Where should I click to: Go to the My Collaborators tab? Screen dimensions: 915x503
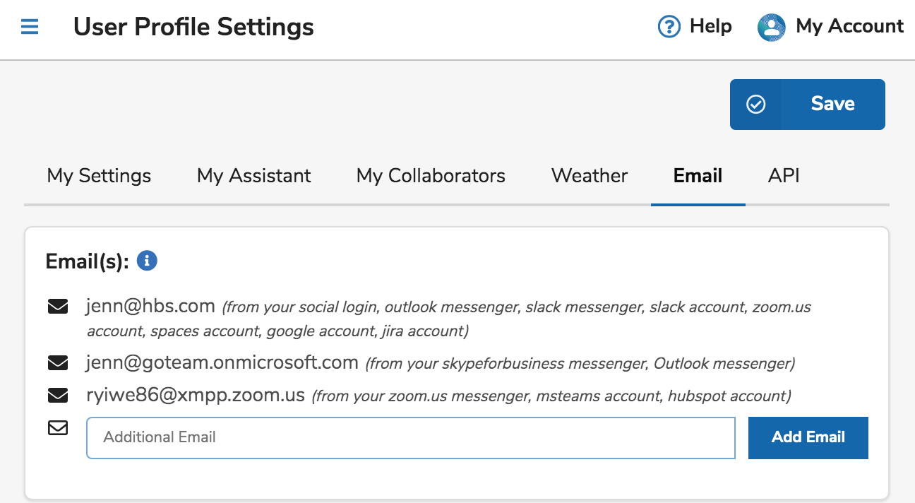(431, 176)
